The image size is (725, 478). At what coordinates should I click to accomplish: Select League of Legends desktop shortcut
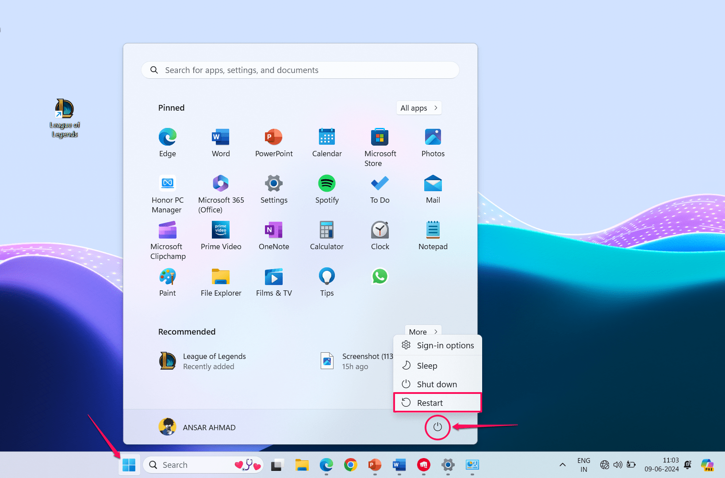(65, 118)
